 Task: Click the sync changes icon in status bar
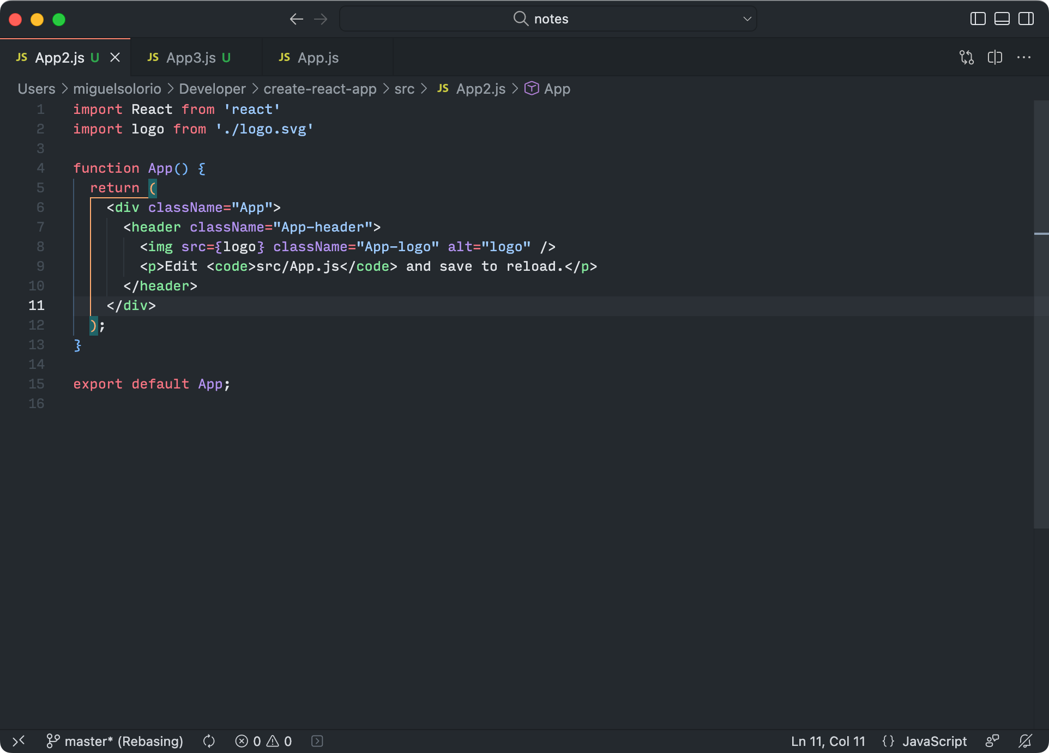click(x=209, y=741)
